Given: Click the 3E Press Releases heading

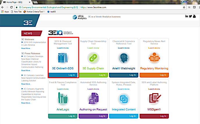Looking at the screenshot, I should click(x=31, y=53).
